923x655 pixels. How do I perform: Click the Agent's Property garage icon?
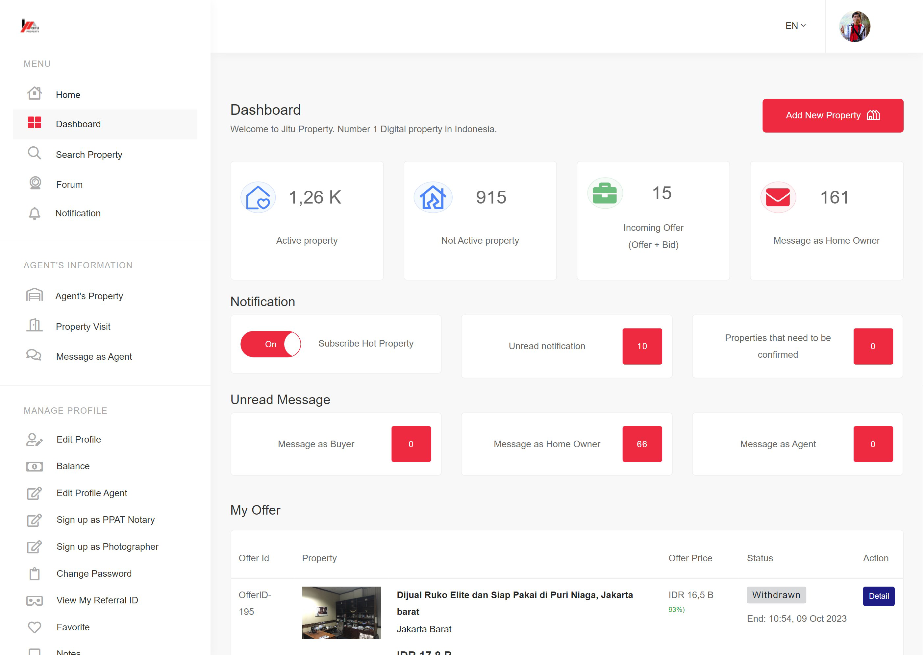point(34,295)
